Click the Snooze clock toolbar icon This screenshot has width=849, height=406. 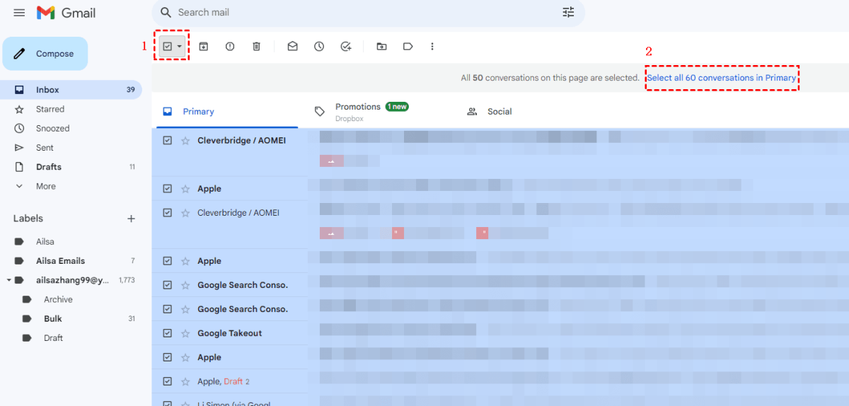pyautogui.click(x=319, y=47)
